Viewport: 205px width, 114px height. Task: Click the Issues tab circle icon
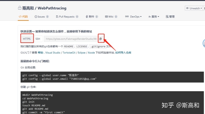tap(36, 16)
